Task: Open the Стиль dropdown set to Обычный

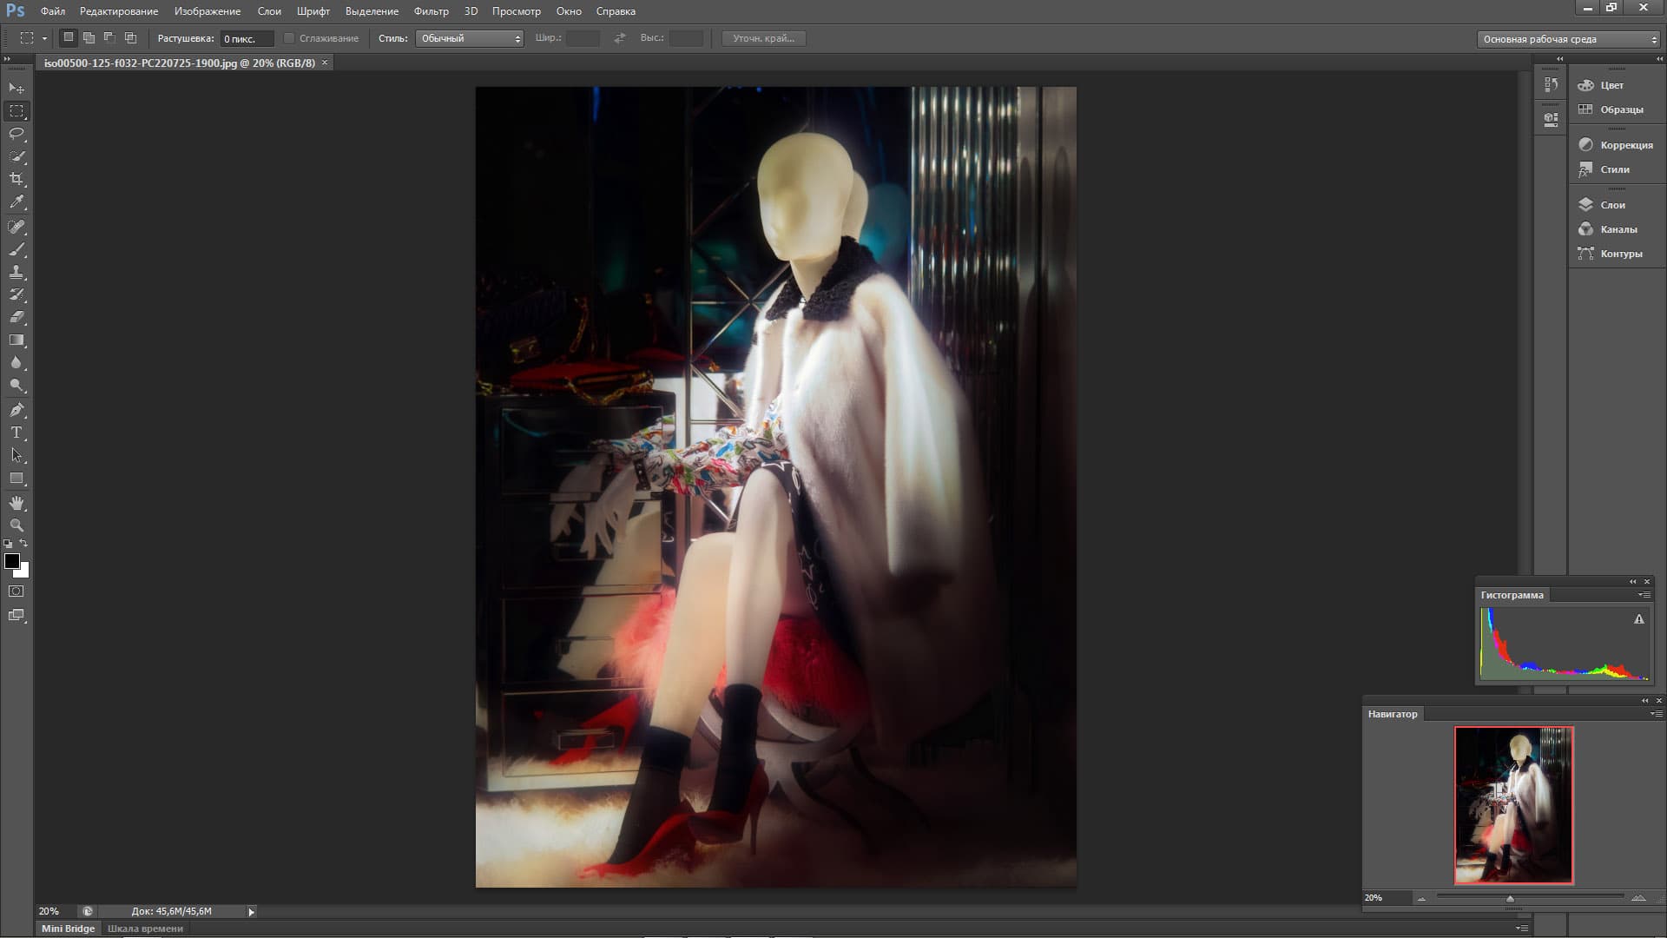Action: point(469,38)
